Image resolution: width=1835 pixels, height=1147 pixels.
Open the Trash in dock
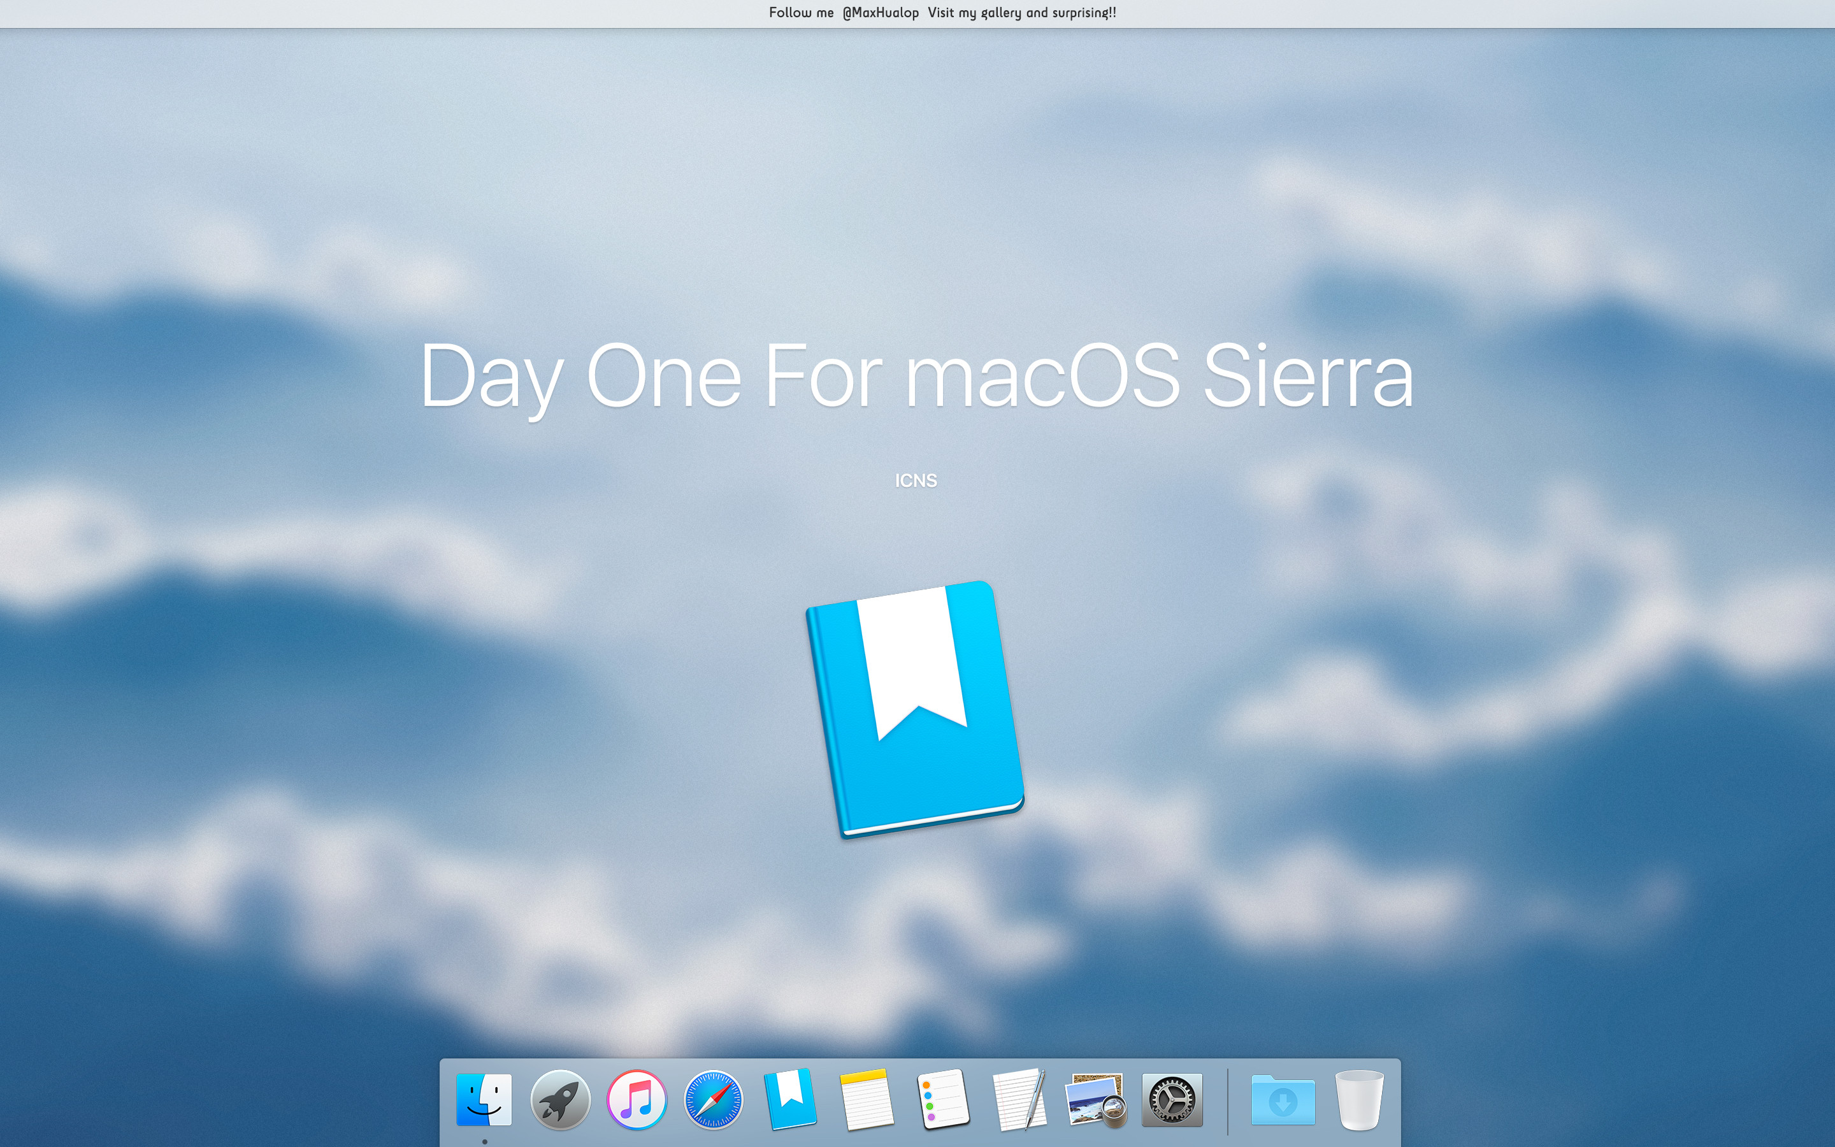(1360, 1100)
